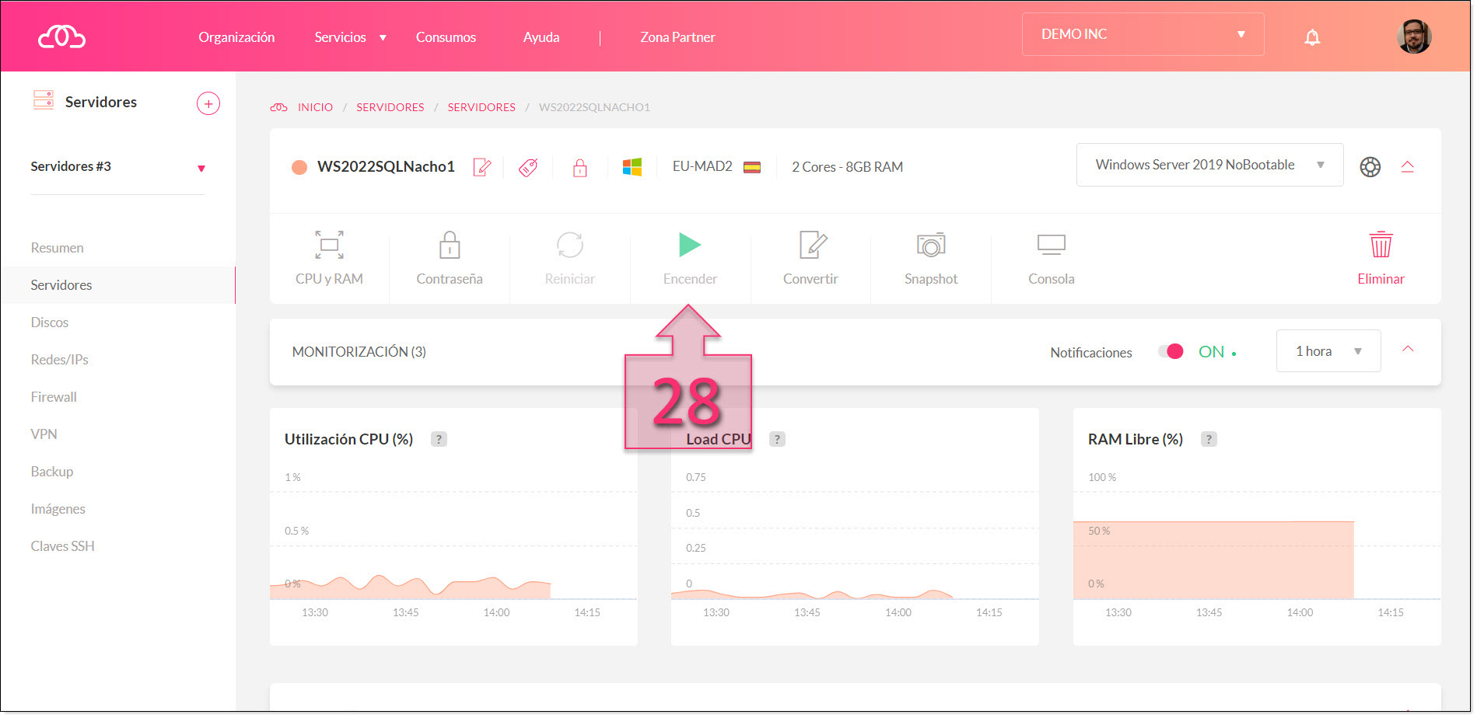Open the 1 hora time range dropdown
Viewport: 1477px width, 718px height.
1328,352
